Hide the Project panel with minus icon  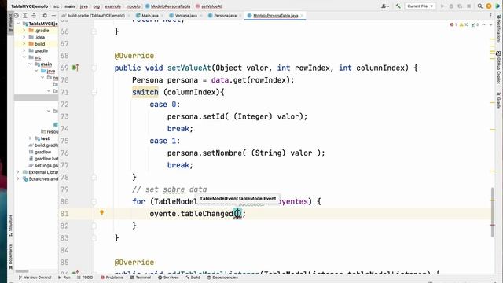click(x=53, y=15)
